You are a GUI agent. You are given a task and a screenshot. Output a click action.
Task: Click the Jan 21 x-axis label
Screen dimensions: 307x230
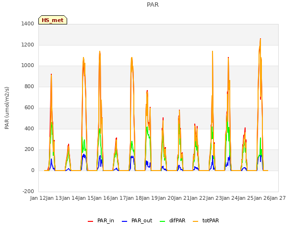tap(182, 198)
